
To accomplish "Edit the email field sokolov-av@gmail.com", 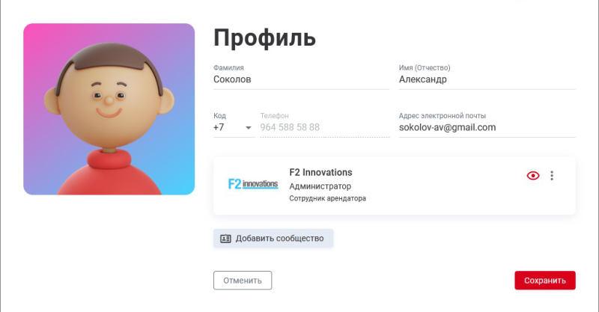I will pyautogui.click(x=487, y=128).
